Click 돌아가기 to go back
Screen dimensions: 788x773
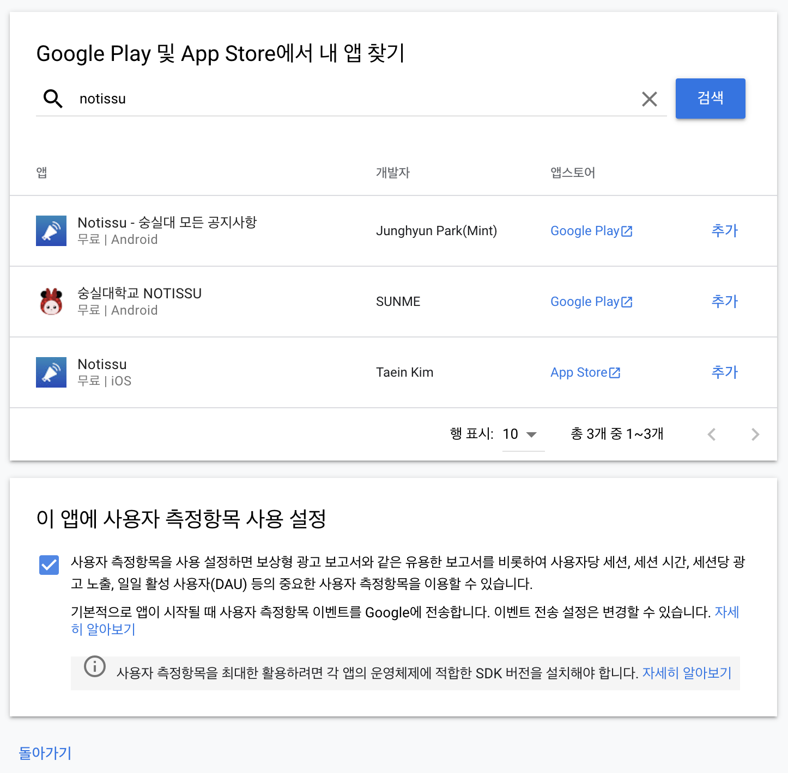coord(45,753)
